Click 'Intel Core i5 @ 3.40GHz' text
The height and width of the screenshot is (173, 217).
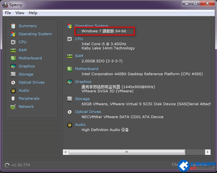[104, 44]
